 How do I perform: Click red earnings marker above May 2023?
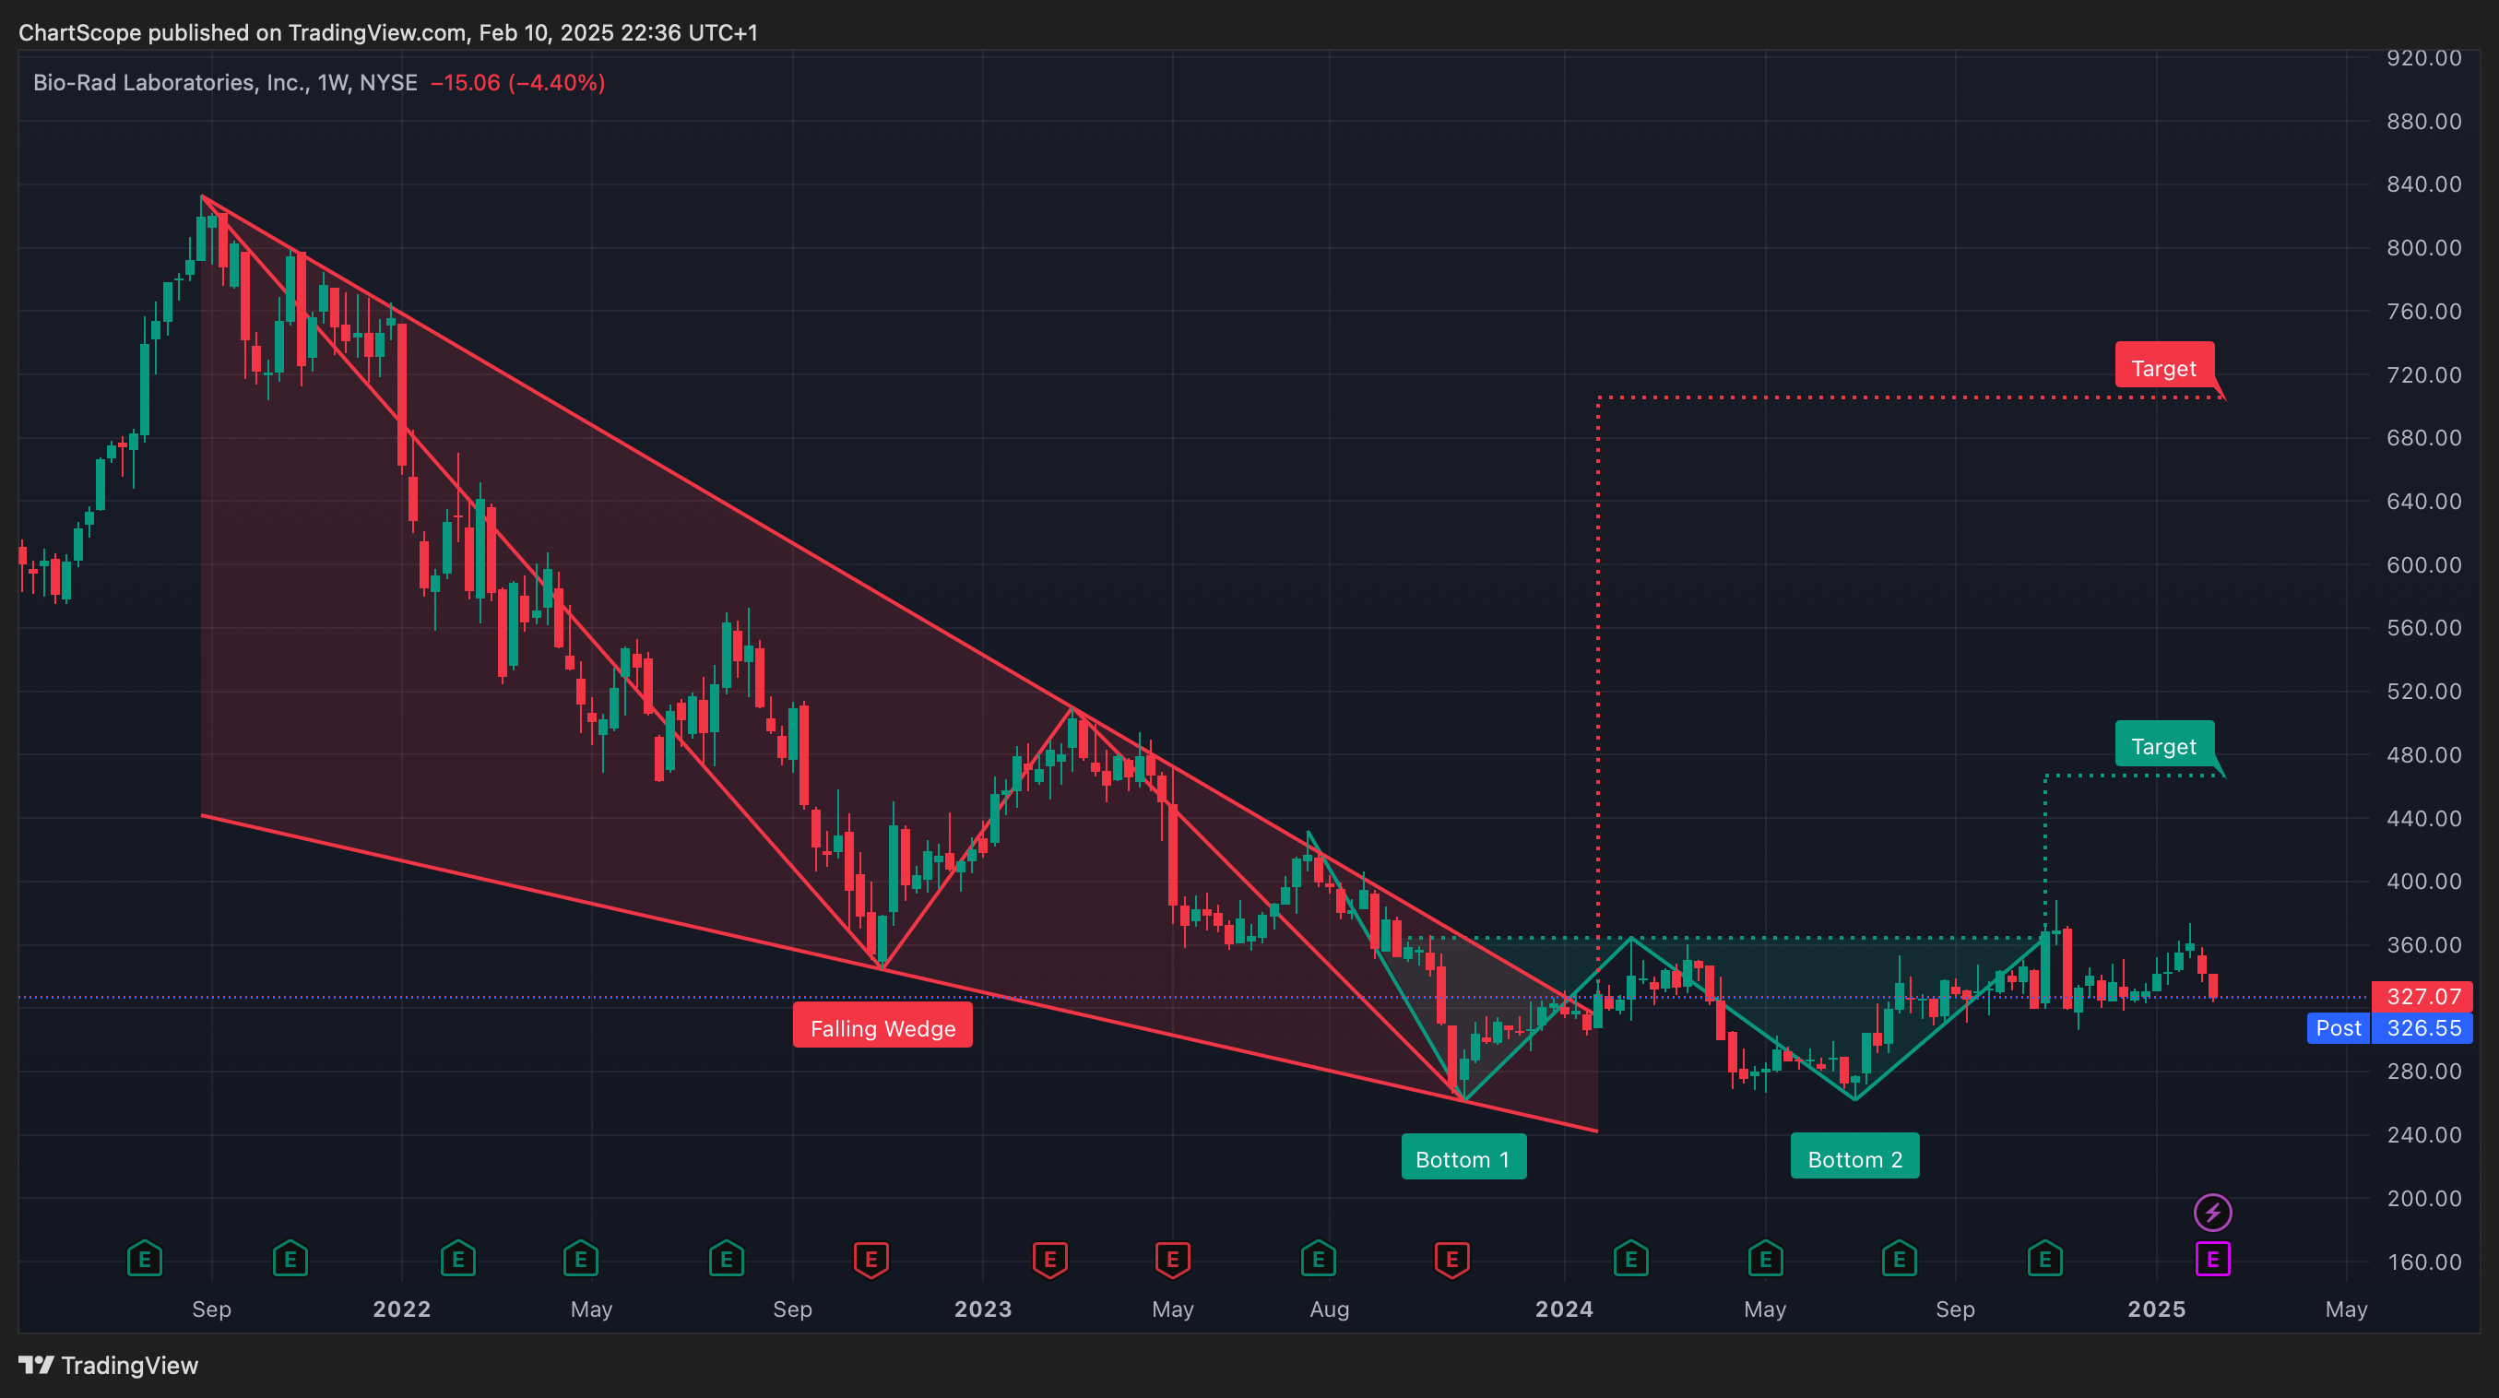1173,1260
